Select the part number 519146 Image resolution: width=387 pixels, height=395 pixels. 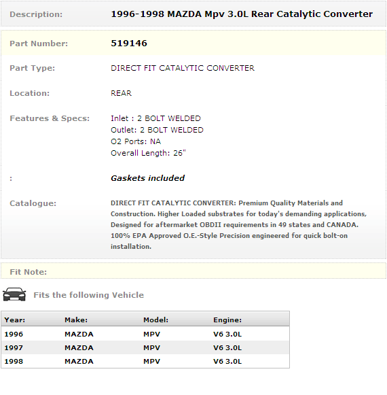click(x=129, y=44)
